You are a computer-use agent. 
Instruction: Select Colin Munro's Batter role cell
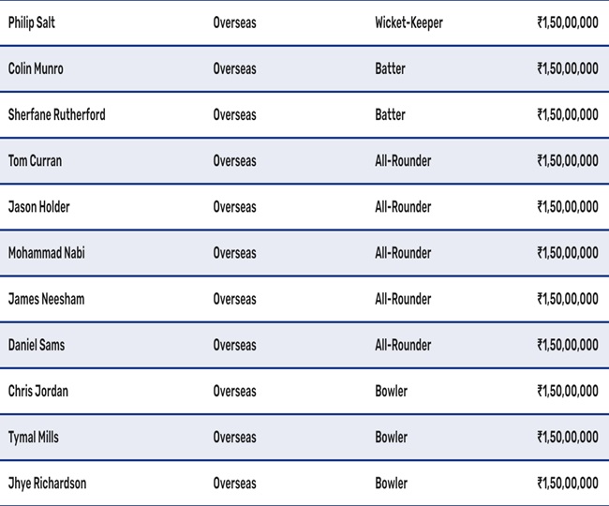coord(390,68)
